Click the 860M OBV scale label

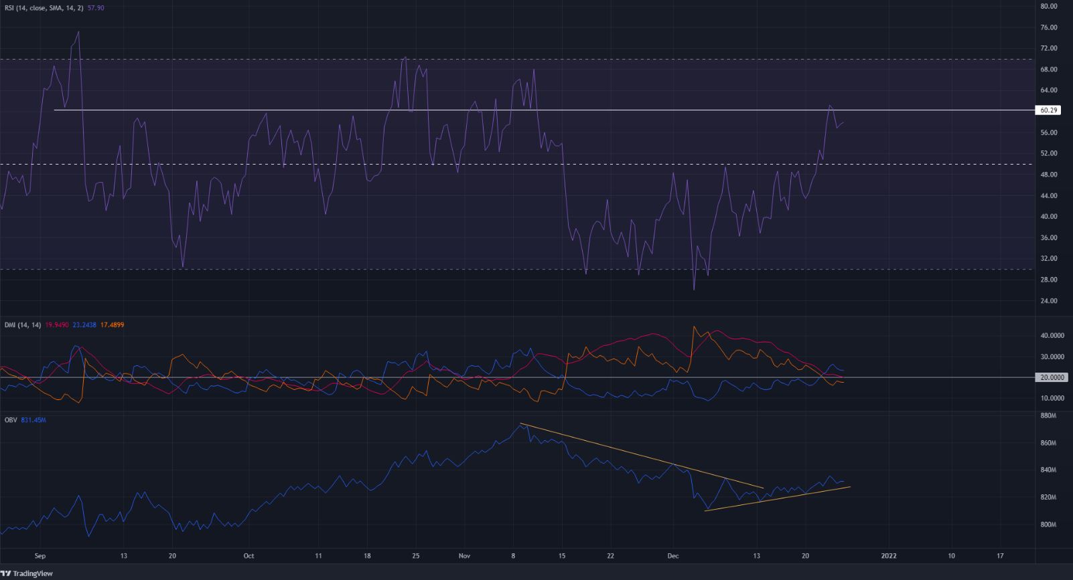[1048, 443]
